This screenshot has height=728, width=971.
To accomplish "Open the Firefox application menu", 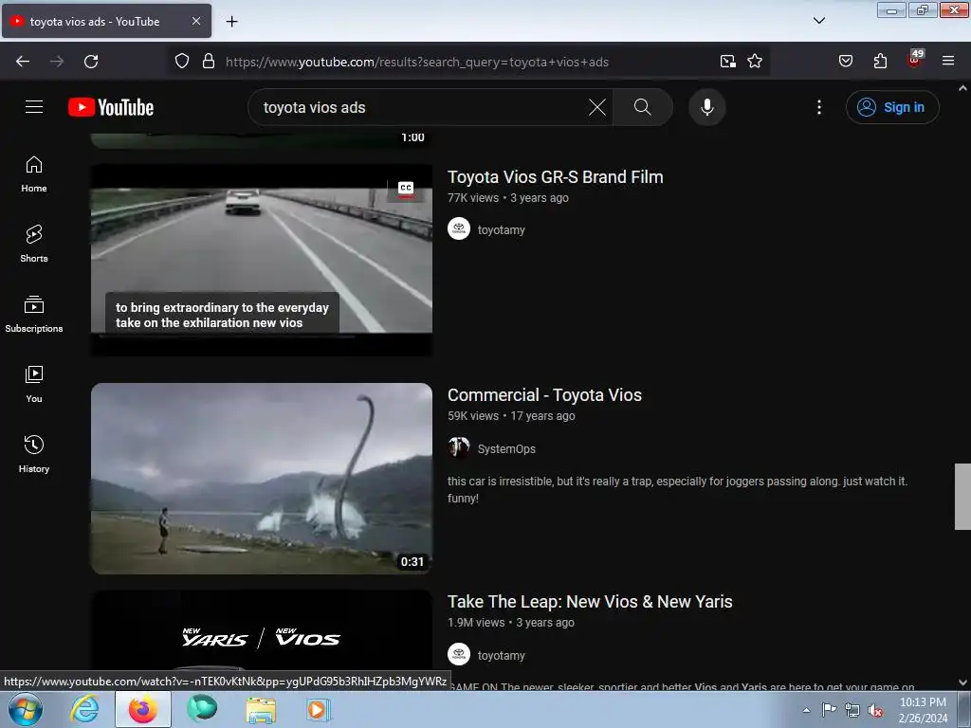I will pyautogui.click(x=948, y=62).
